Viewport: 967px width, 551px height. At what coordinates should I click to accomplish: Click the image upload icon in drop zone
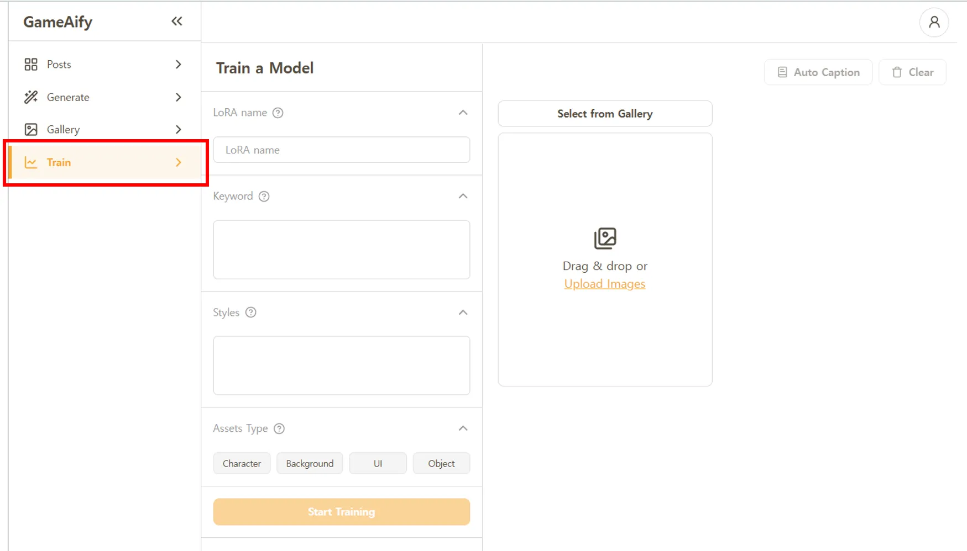click(605, 239)
